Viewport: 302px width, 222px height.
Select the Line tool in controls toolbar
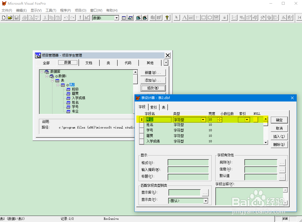point(197,18)
